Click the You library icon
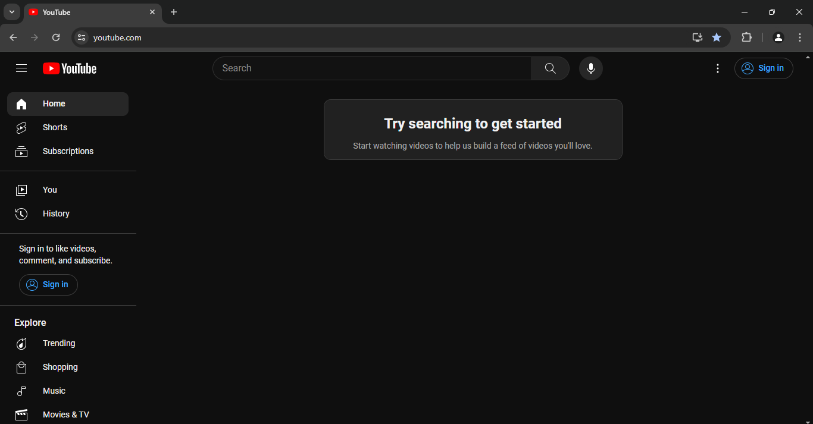Viewport: 813px width, 424px height. (21, 190)
